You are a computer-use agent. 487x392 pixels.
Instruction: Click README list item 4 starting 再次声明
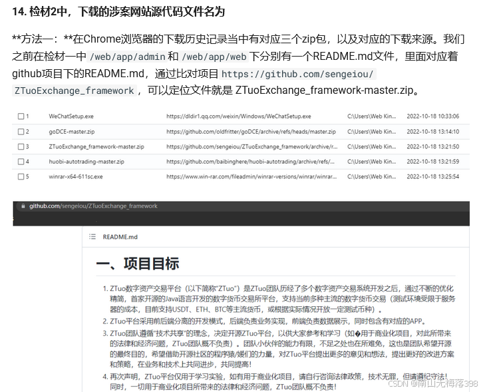click(275, 382)
